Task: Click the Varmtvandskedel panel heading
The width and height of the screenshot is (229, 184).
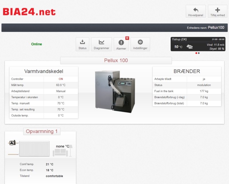Action: [x=44, y=72]
